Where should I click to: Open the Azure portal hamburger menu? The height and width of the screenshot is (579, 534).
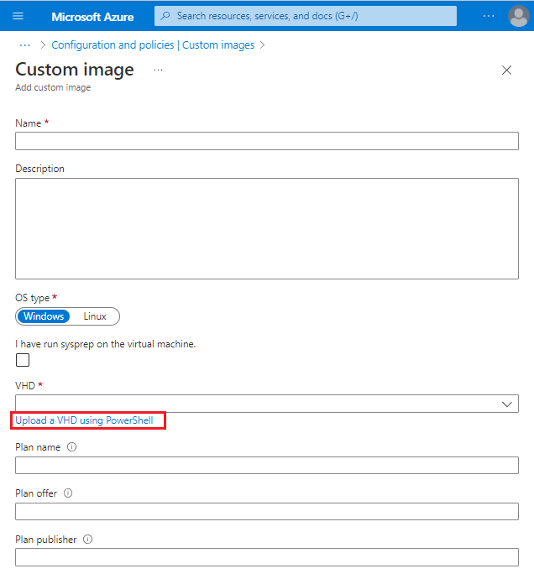coord(18,16)
